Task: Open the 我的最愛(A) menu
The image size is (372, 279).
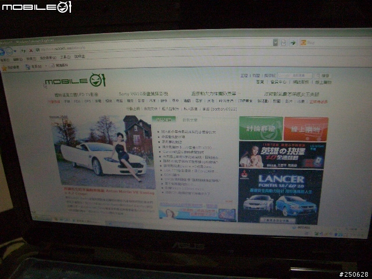Action: click(48, 58)
